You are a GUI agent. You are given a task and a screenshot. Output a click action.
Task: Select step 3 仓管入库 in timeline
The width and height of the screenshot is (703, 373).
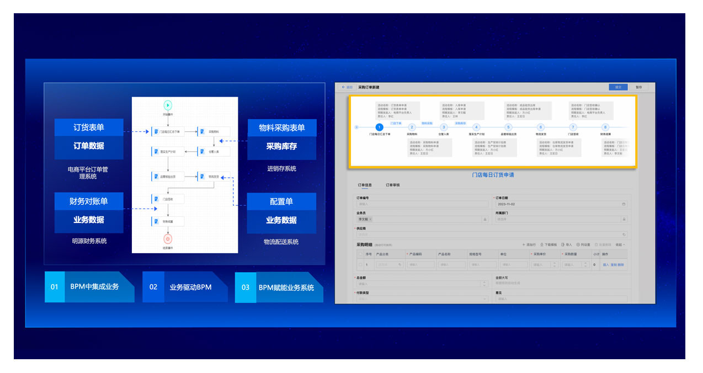click(x=444, y=127)
